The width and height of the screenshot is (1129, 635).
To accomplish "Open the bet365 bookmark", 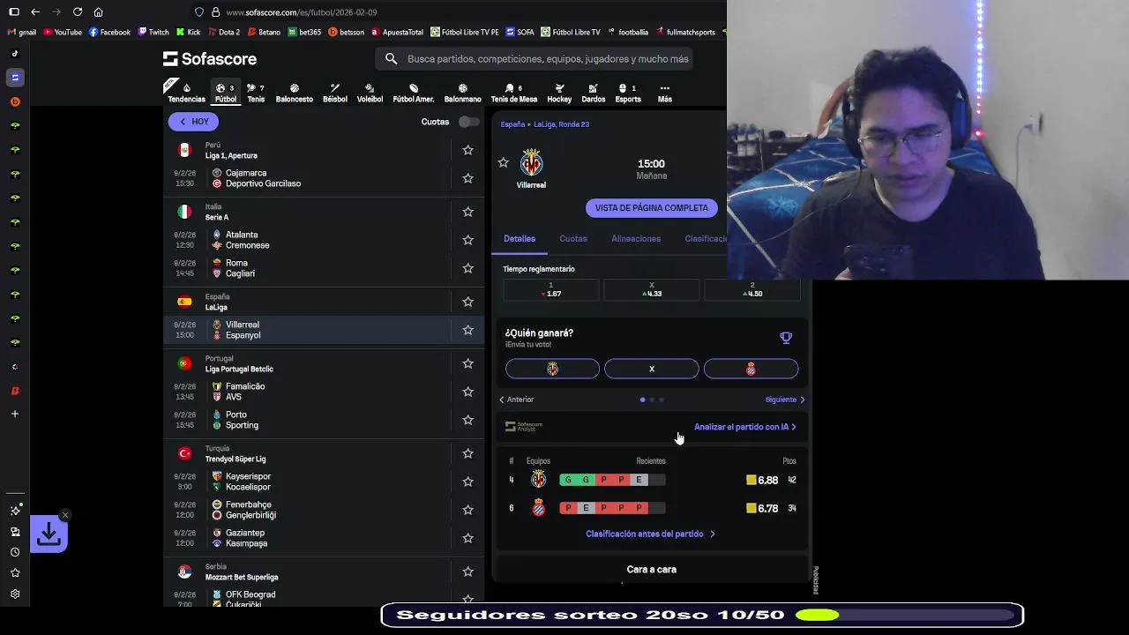I will tap(304, 33).
